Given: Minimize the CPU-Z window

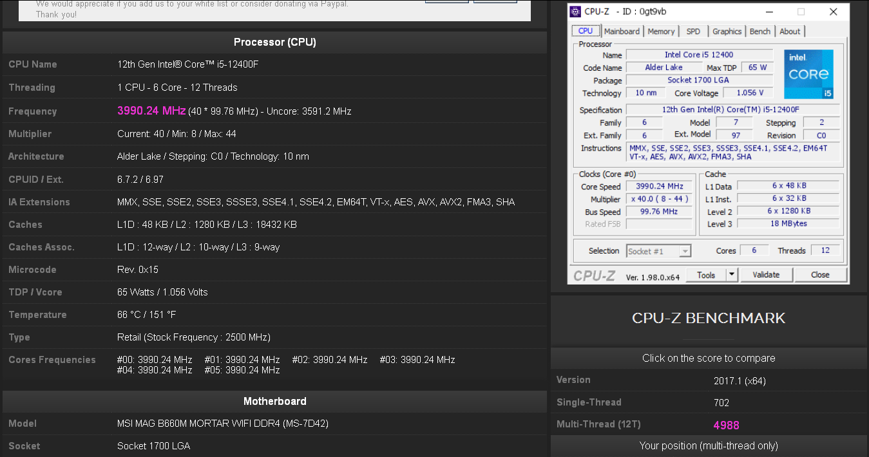Looking at the screenshot, I should (x=769, y=12).
